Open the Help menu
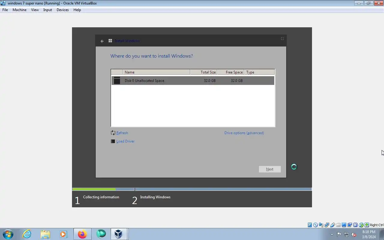This screenshot has height=240, width=384. click(x=77, y=10)
